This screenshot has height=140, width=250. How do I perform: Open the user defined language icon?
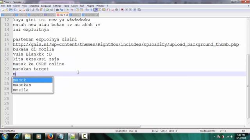[100, 10]
